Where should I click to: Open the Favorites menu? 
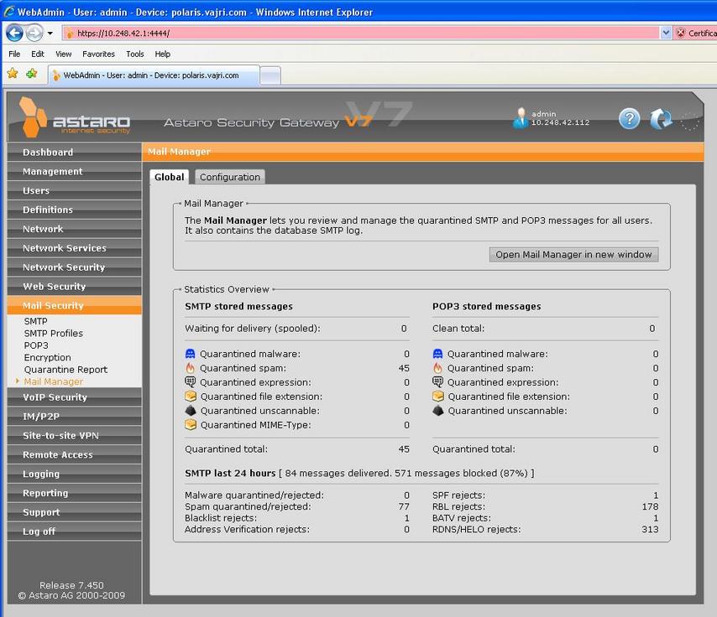coord(98,54)
